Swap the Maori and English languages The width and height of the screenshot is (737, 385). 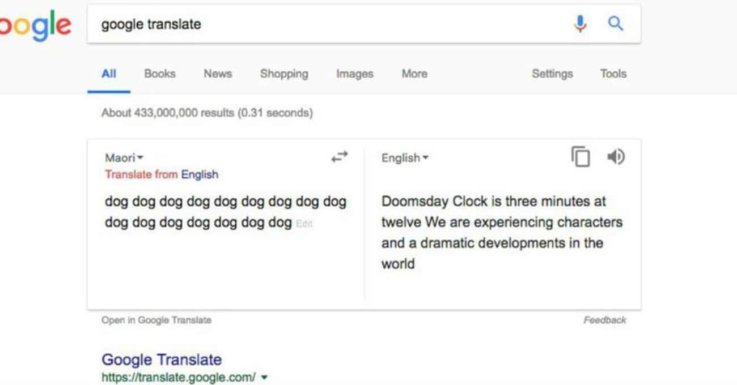pyautogui.click(x=340, y=158)
